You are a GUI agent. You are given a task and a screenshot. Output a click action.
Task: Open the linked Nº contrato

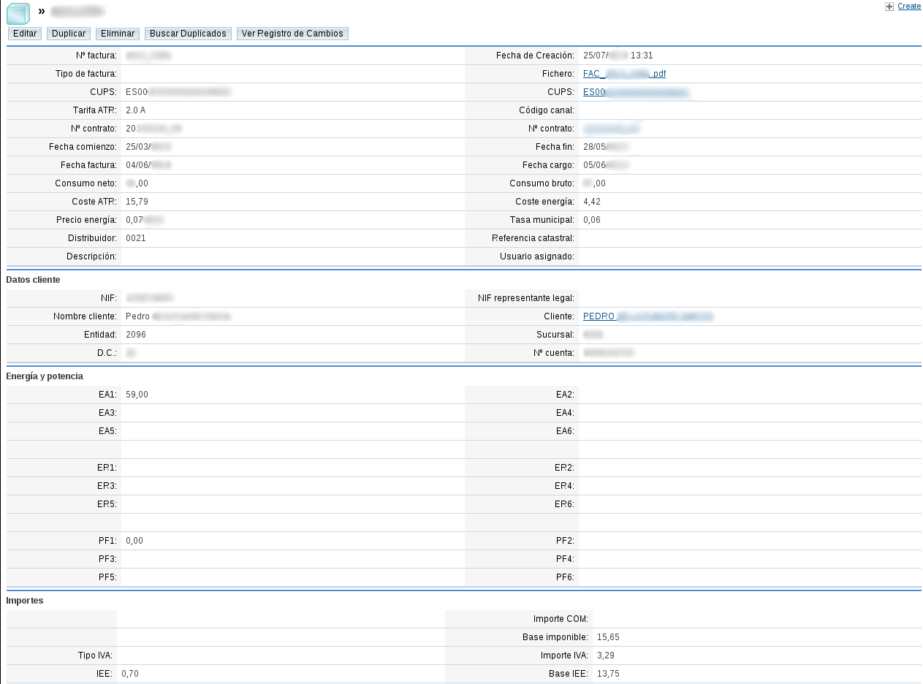point(610,128)
